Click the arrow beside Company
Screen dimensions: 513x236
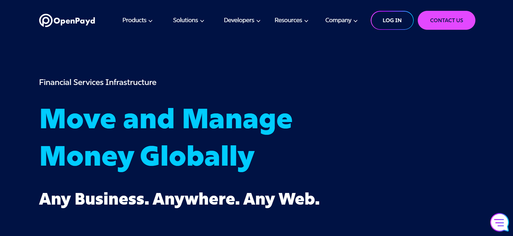coord(356,21)
